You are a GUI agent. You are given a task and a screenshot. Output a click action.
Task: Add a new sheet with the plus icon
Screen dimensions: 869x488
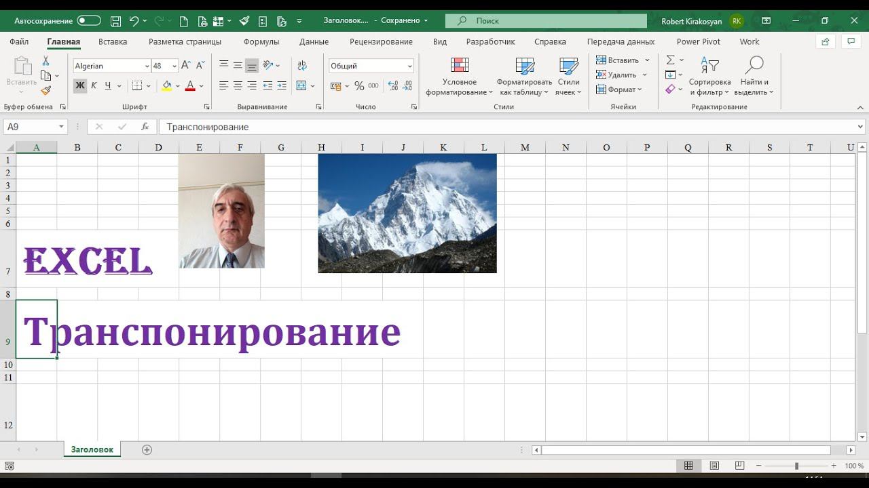click(147, 450)
